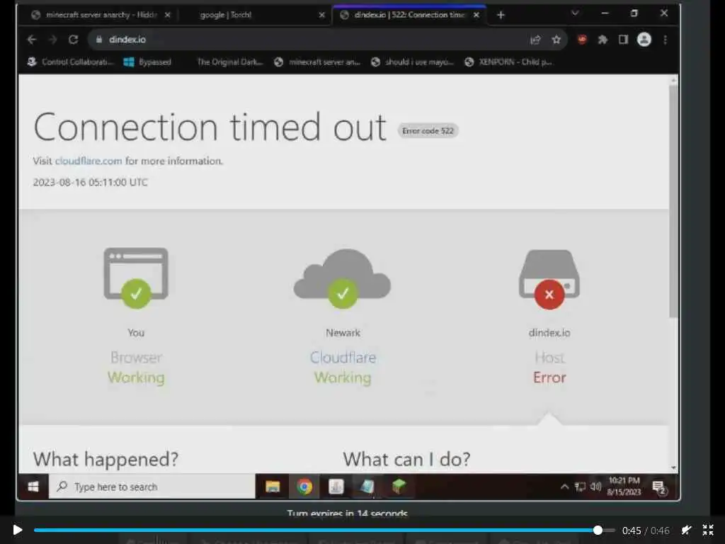Click the page vertical scrollbar thumb
The image size is (725, 544).
pos(673,201)
